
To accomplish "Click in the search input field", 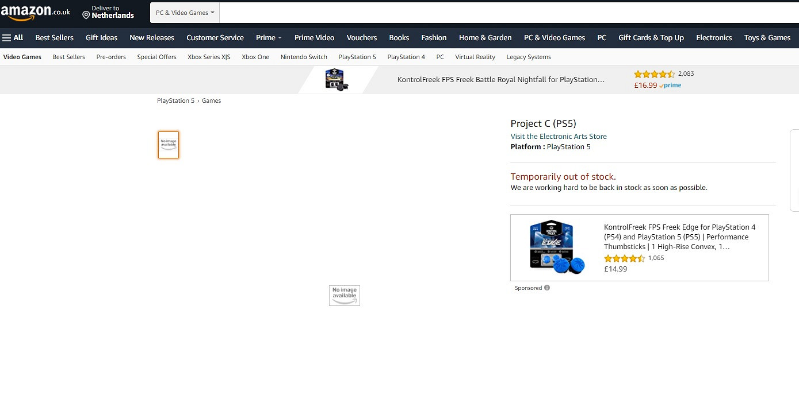I will pyautogui.click(x=506, y=13).
